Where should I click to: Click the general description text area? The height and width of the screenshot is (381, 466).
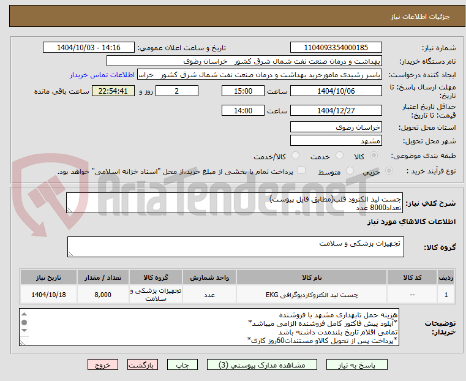(235, 203)
